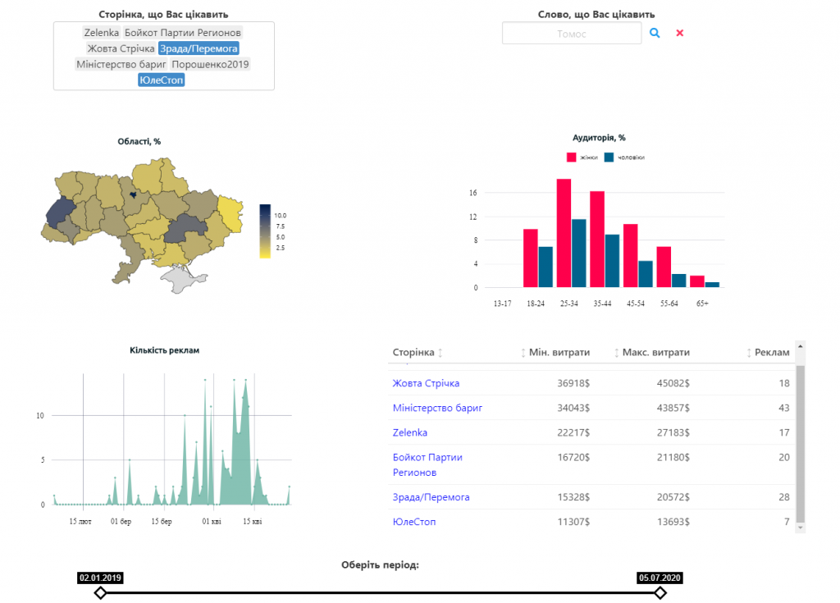This screenshot has width=840, height=603.
Task: Toggle the Zelenka page tag
Action: [x=102, y=33]
